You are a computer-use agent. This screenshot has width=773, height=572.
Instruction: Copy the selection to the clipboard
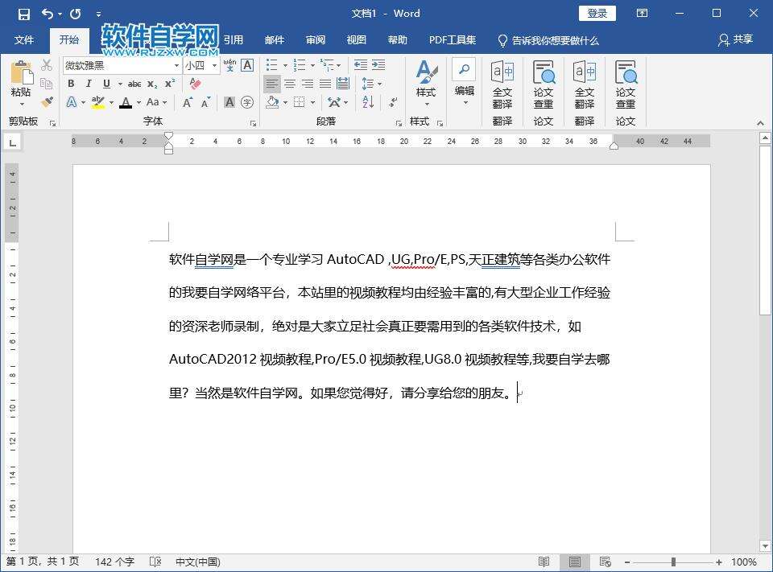pos(47,84)
